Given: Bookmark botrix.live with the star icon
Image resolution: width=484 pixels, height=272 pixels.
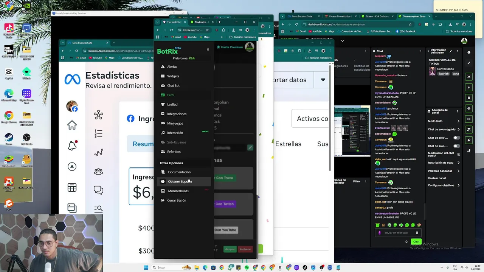Looking at the screenshot, I should click(207, 30).
